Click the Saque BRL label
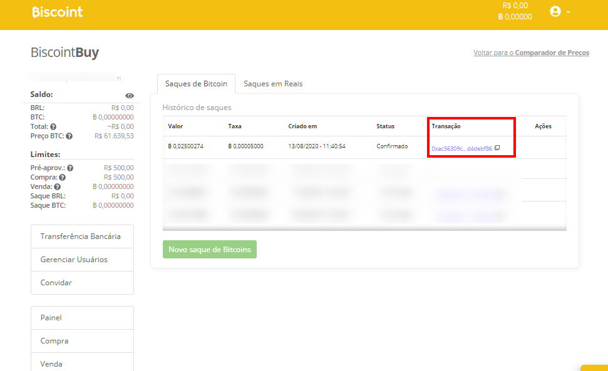Image resolution: width=608 pixels, height=371 pixels. (48, 196)
